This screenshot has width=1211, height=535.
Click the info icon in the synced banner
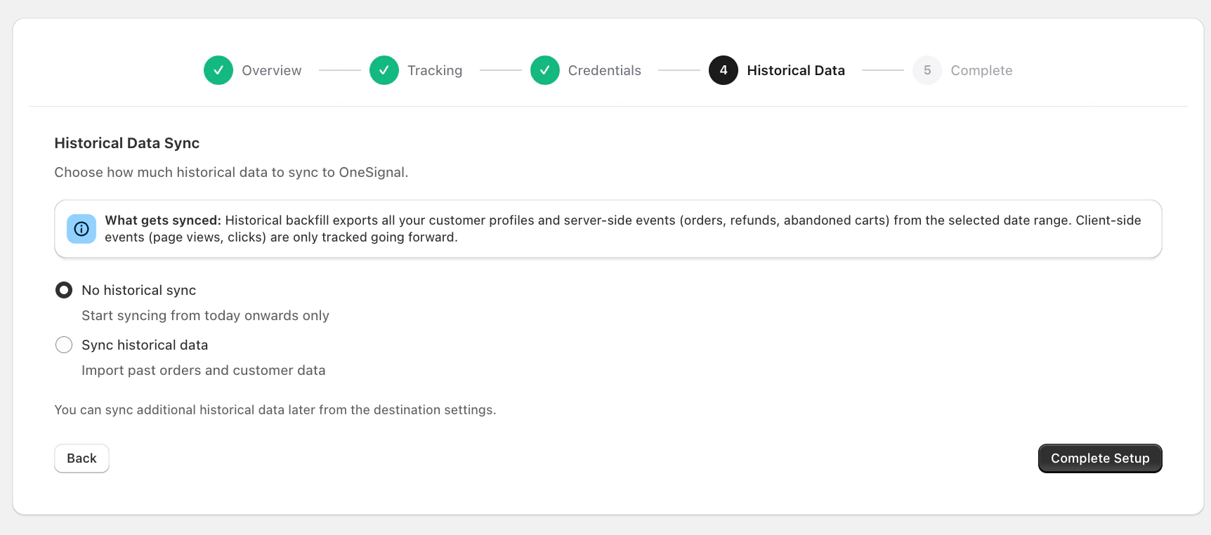click(81, 228)
